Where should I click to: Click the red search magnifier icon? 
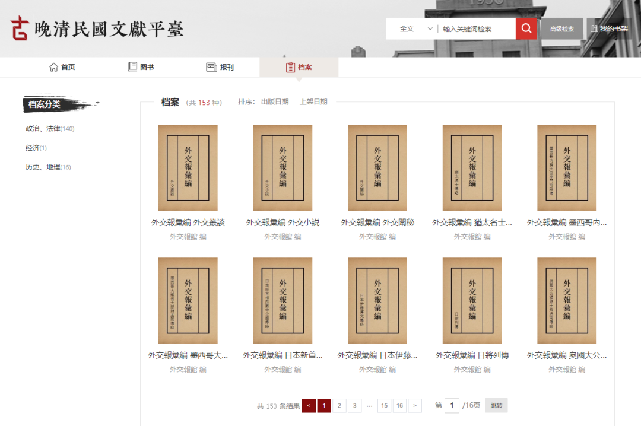tap(526, 28)
